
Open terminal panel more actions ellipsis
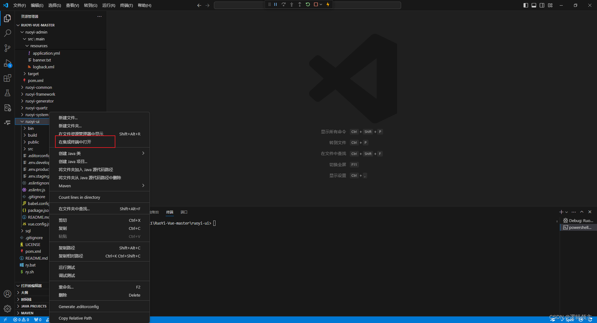pyautogui.click(x=574, y=212)
